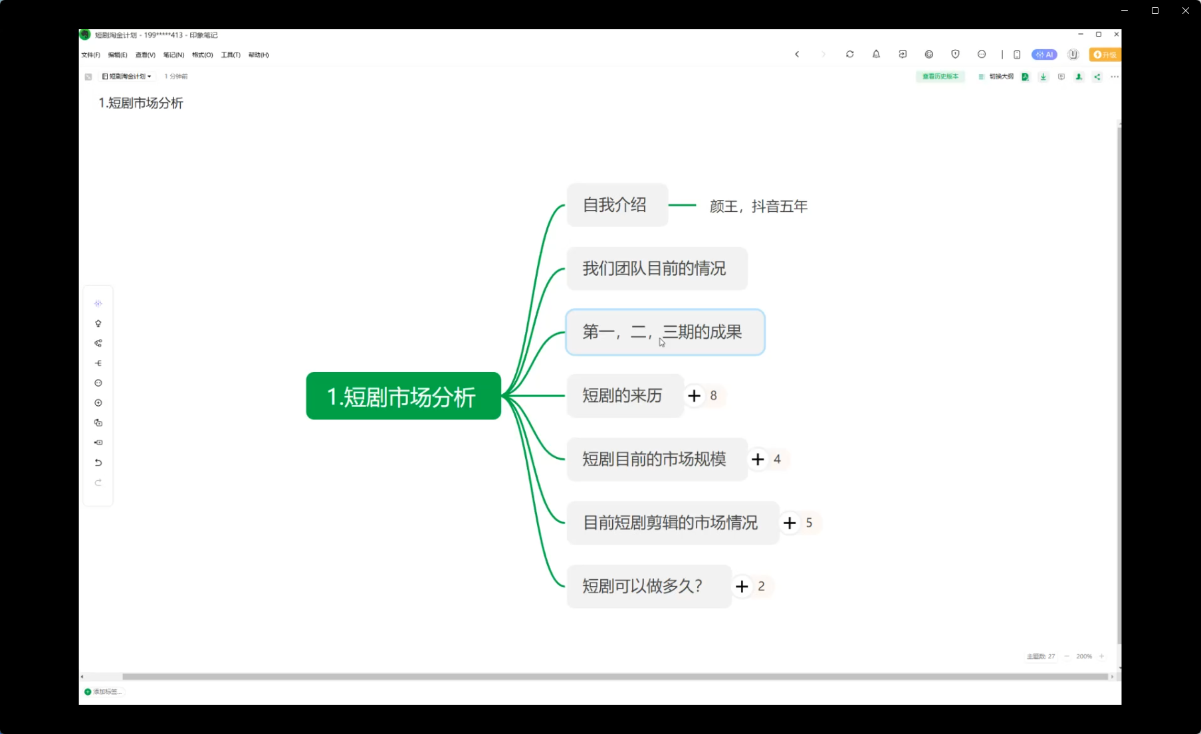Open the AI assistant button

tap(1043, 54)
